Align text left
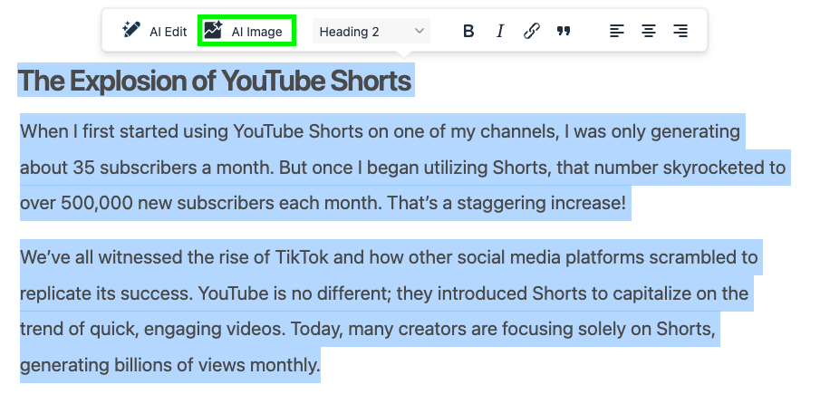Screen dimensions: 820x394 (617, 32)
